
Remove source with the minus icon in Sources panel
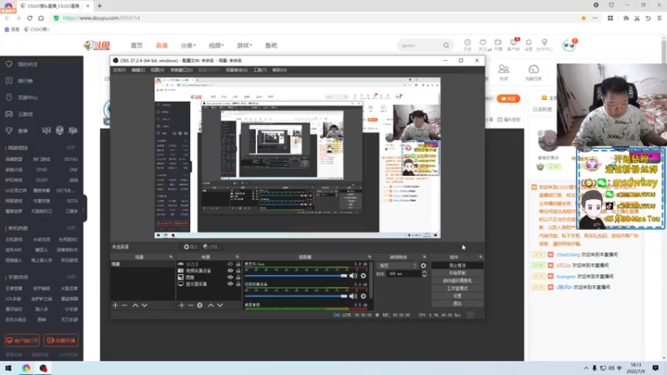(x=191, y=305)
